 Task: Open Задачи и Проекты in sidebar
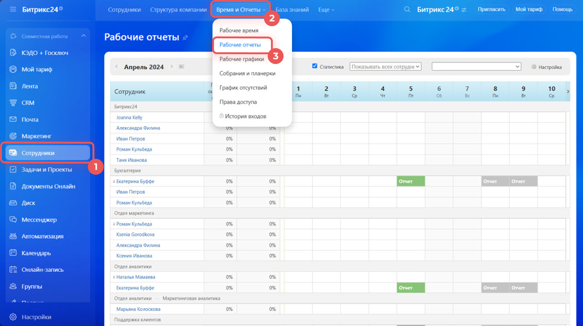pos(47,170)
